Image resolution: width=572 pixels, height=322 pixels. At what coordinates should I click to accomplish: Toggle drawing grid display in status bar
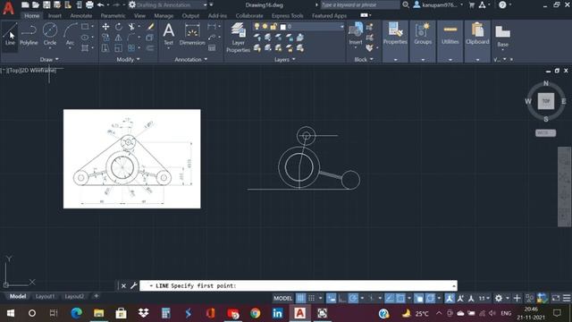click(x=300, y=298)
